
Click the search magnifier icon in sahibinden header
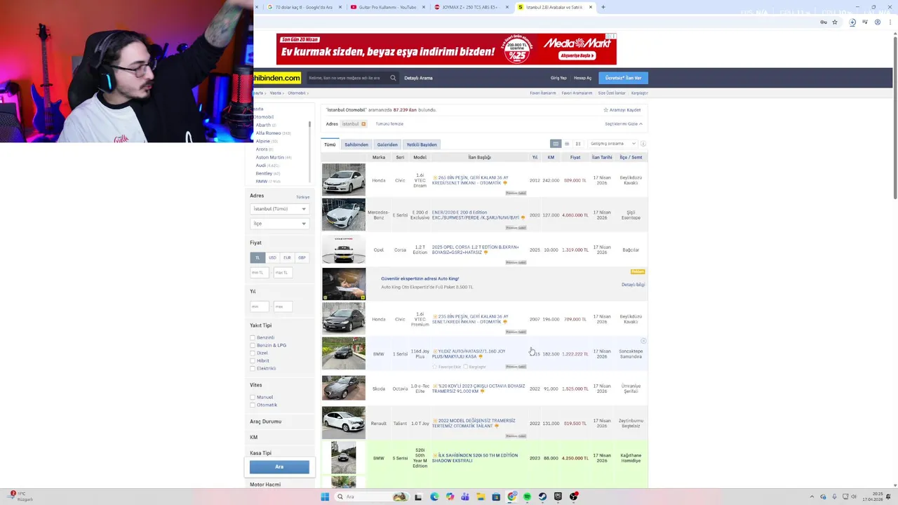(x=393, y=78)
